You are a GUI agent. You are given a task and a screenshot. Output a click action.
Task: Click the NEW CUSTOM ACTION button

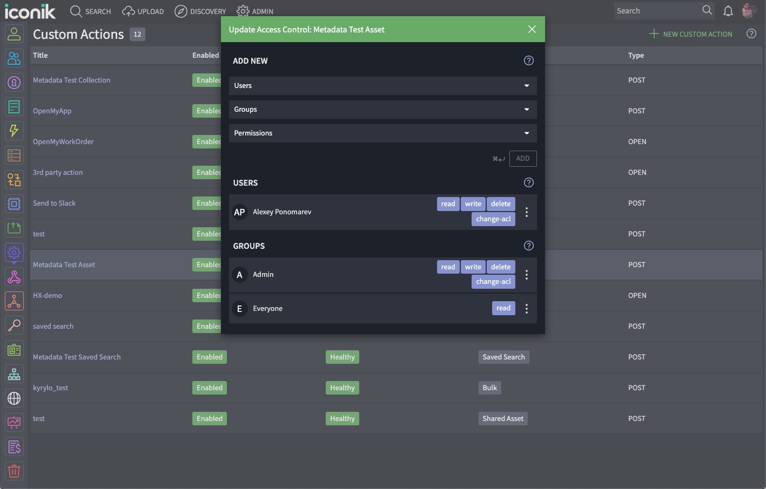[x=690, y=33]
